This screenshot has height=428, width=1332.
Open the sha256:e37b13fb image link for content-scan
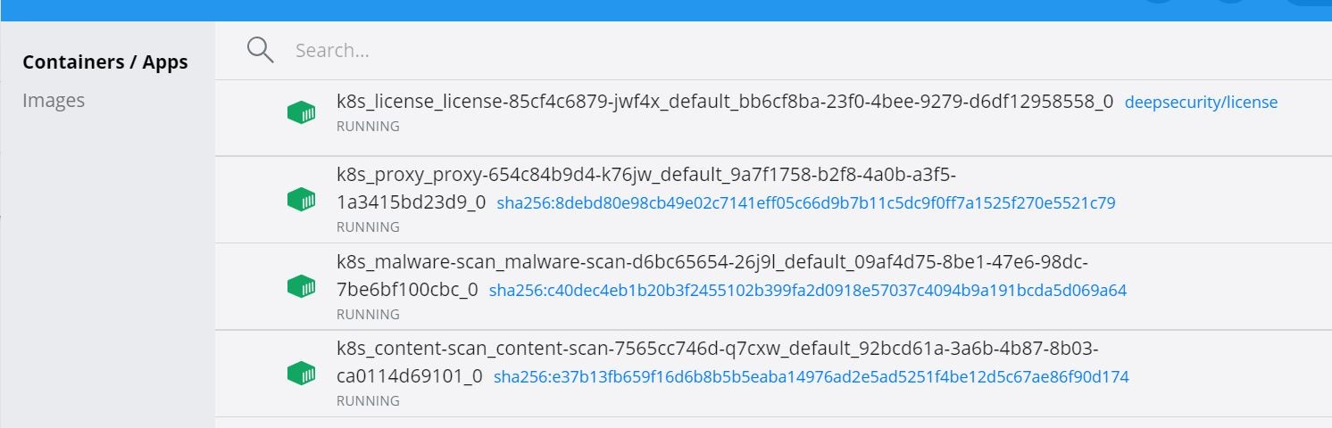[x=811, y=377]
